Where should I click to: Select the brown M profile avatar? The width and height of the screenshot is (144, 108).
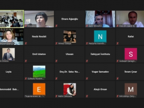coord(131,89)
